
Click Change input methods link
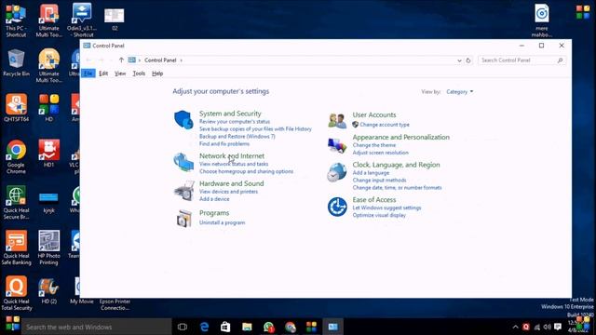[379, 181]
